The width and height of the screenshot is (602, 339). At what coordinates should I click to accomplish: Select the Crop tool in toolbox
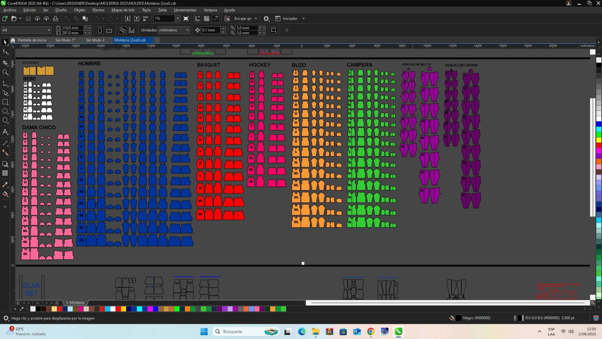5,63
